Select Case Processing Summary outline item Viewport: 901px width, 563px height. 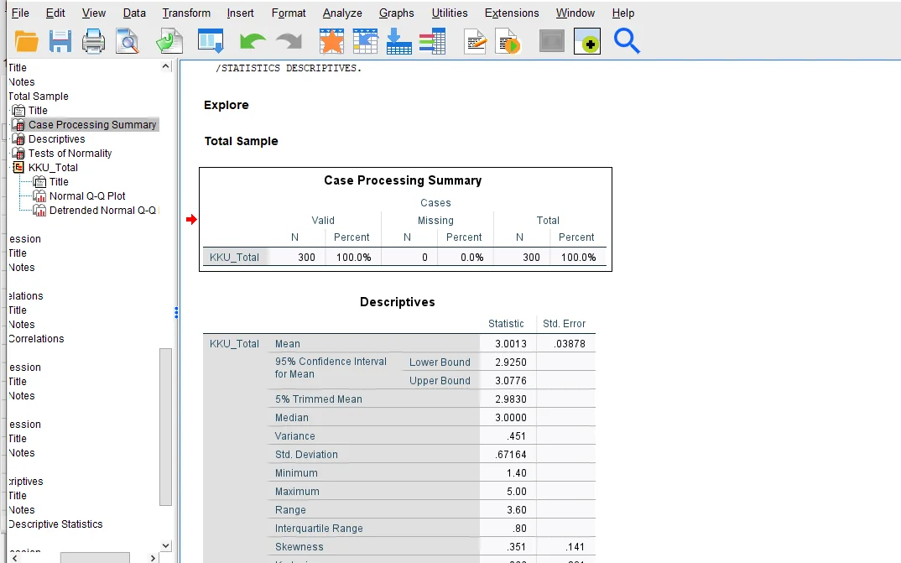92,125
